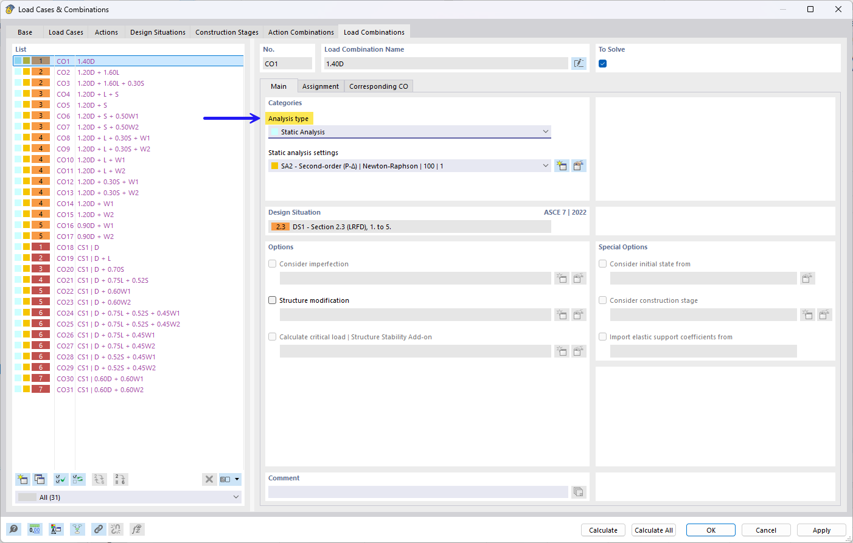Uncheck the To Solve checkbox
The image size is (853, 543).
click(x=603, y=63)
